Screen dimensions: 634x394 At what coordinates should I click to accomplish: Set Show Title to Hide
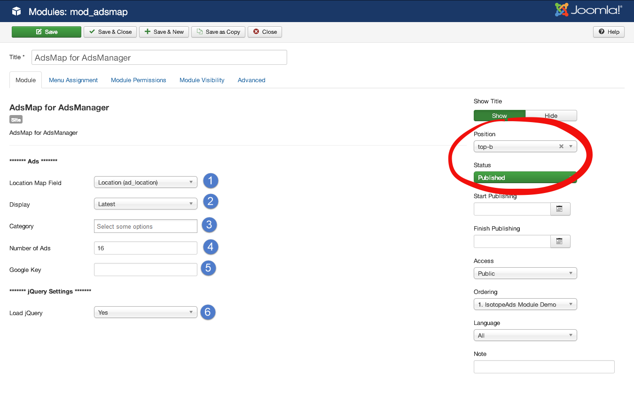(550, 116)
